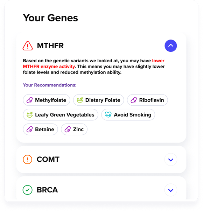Click the heart dumbbell icon in Avoid Smoking
This screenshot has width=203, height=211.
[108, 115]
